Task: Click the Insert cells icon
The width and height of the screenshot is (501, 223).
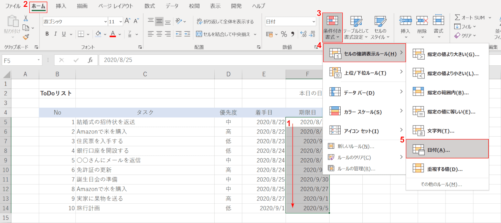Action: click(x=406, y=21)
